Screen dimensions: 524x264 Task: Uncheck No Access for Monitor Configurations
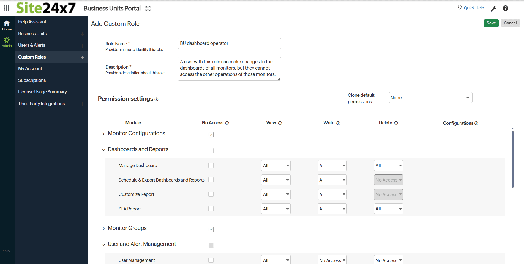pyautogui.click(x=211, y=135)
